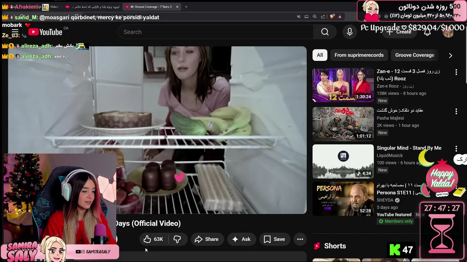Ask about this video
467x262 pixels.
[x=241, y=239]
